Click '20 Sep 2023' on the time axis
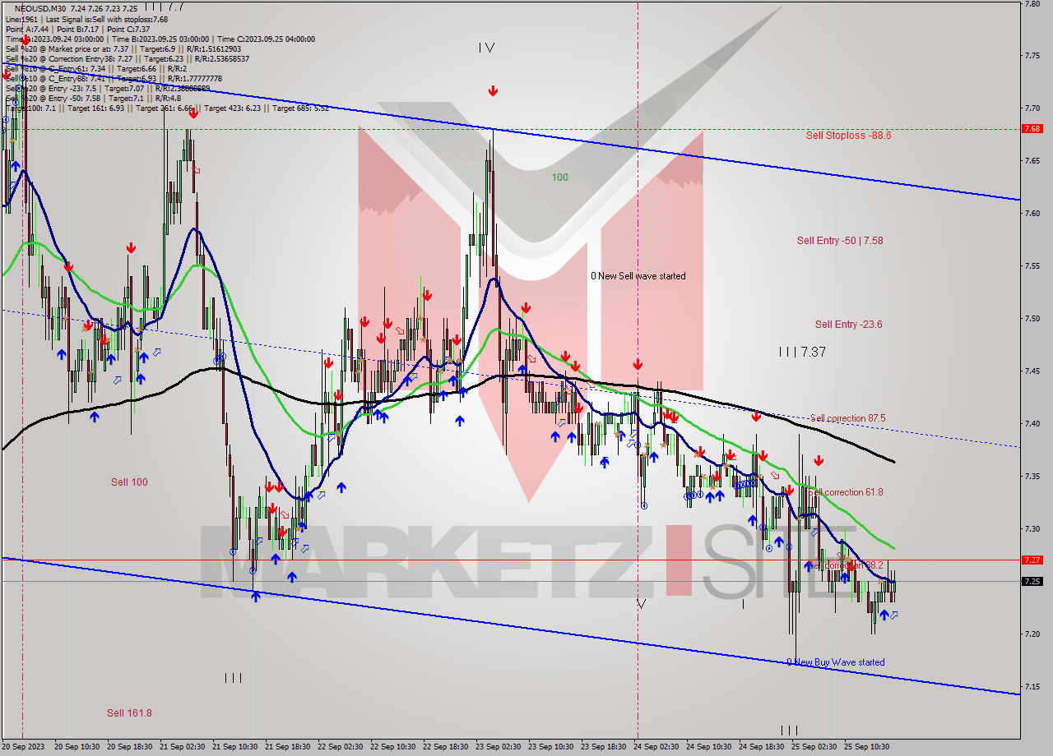1053x756 pixels. tap(23, 747)
